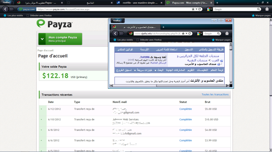Click the bookmark star in the main address bar
This screenshot has height=152, width=272.
(x=193, y=9)
